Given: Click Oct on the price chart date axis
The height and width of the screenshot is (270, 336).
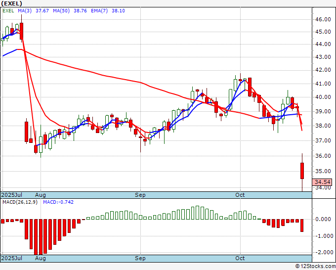Looking at the screenshot, I should click(x=240, y=195).
